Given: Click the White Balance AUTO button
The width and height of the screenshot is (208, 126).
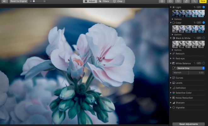Looking at the screenshot, I should coord(199,63).
